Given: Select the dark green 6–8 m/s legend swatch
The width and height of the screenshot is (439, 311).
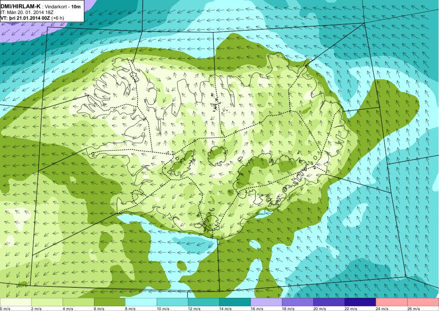Looking at the screenshot, I should tap(110, 302).
